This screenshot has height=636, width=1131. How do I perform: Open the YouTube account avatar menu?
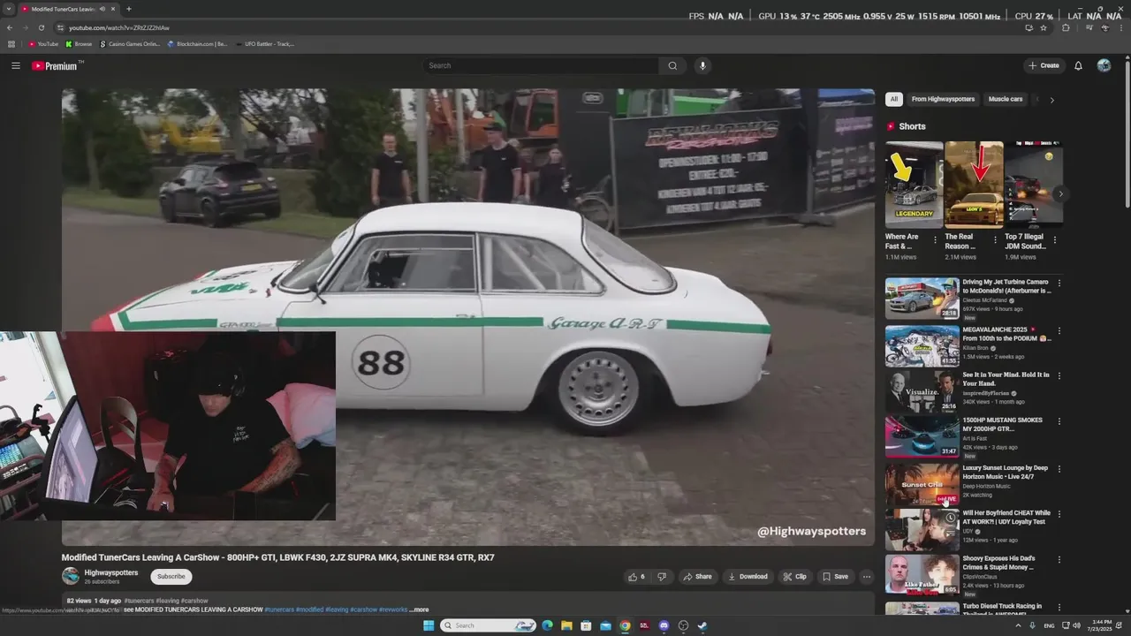pos(1104,65)
